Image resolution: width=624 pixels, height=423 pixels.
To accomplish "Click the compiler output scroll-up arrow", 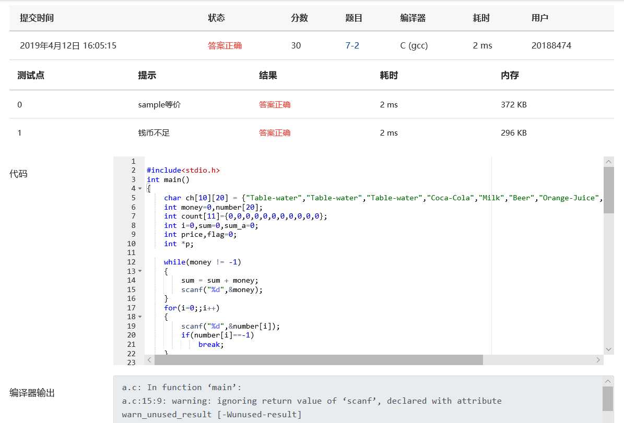I will 608,381.
